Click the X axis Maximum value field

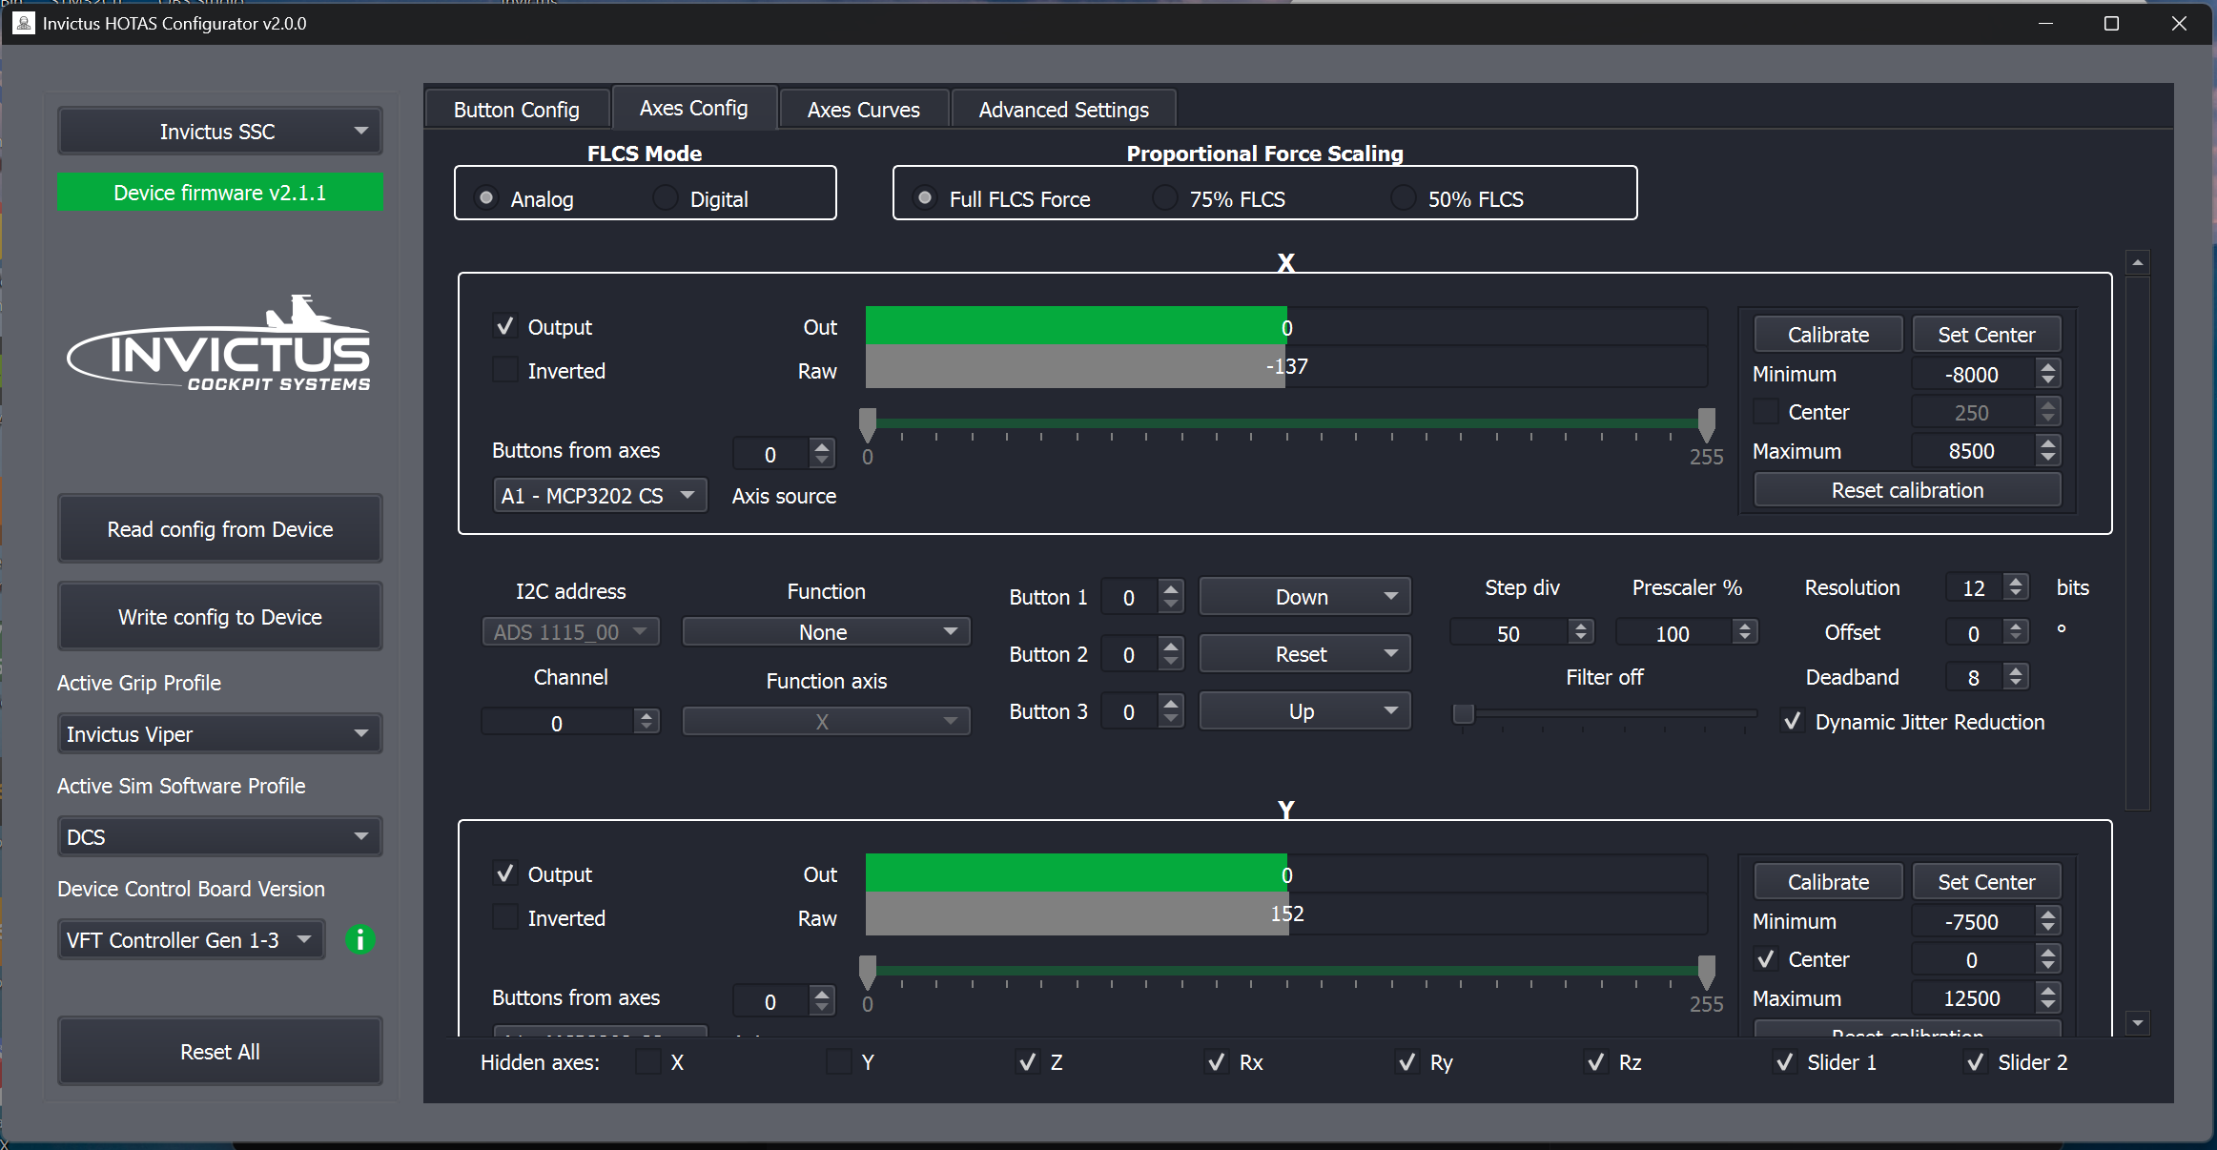click(x=1972, y=451)
